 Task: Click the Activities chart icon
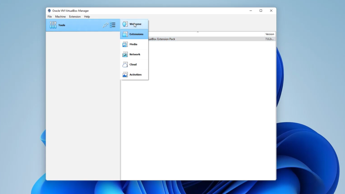pyautogui.click(x=125, y=74)
